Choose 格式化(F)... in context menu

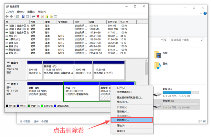132,102
